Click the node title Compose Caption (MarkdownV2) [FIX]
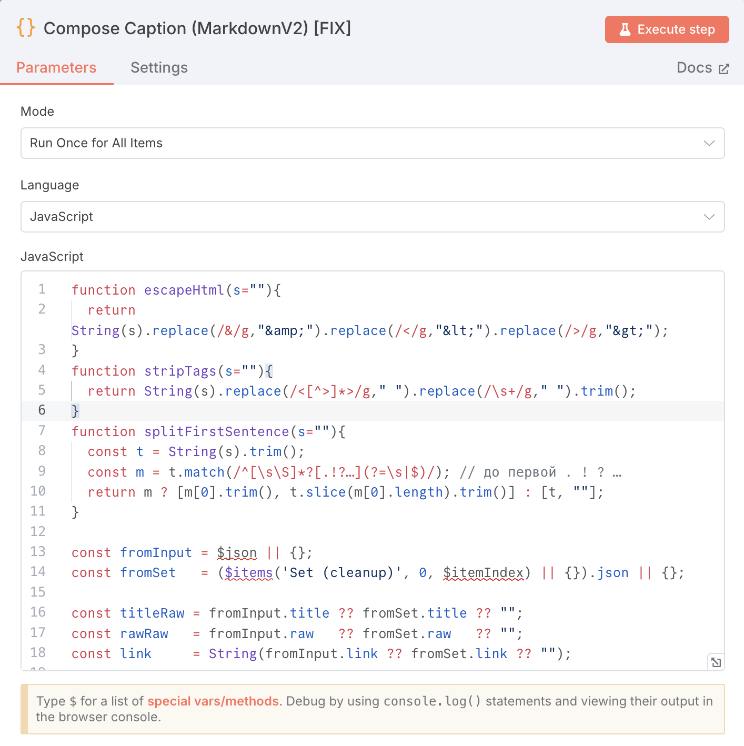This screenshot has width=744, height=746. (x=197, y=28)
